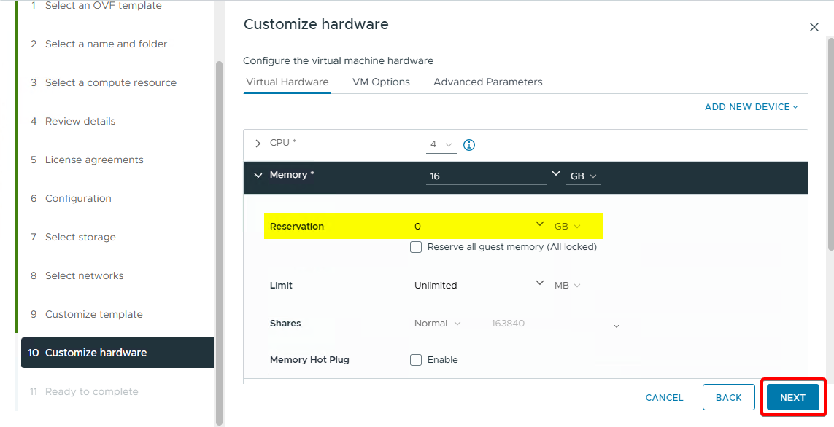Click the NEXT button
The image size is (834, 427).
point(792,398)
